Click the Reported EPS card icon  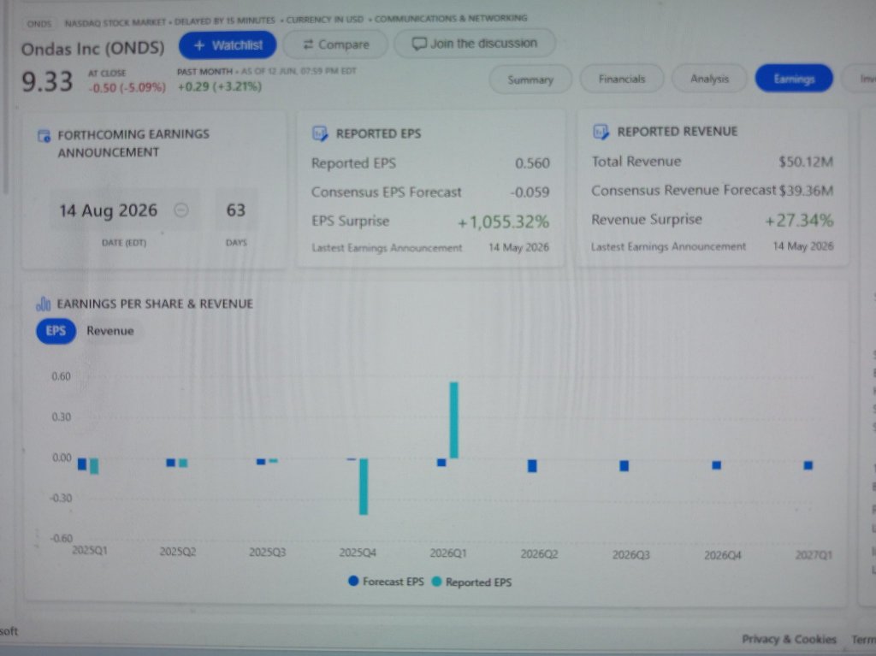pos(320,133)
